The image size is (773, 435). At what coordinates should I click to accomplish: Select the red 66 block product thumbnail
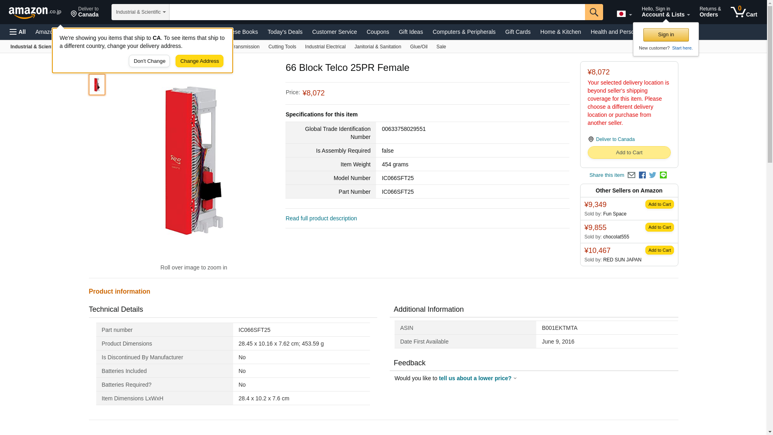click(x=97, y=85)
